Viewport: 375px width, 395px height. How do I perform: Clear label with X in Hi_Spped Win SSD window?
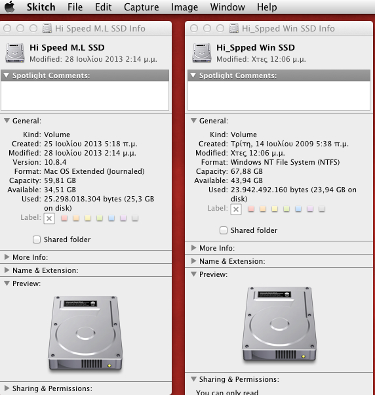(236, 209)
